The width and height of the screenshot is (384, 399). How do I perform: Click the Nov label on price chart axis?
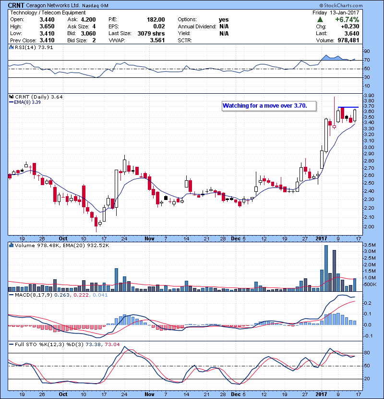(x=149, y=238)
